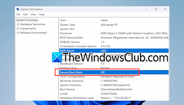Select the Embedded Controller Version row
This screenshot has height=105, width=184.
click(114, 46)
